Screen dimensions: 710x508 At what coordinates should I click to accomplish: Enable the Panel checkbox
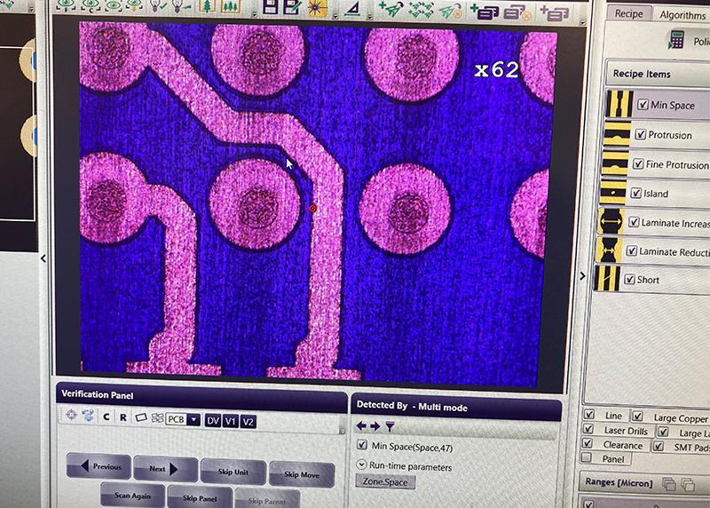(x=587, y=457)
